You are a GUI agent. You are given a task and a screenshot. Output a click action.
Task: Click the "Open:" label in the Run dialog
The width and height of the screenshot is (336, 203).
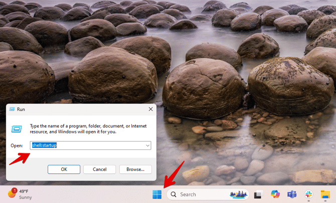pyautogui.click(x=17, y=145)
